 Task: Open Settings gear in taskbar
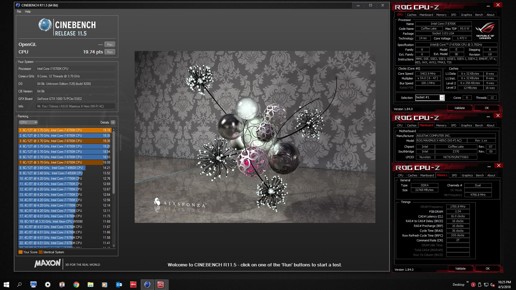(x=48, y=284)
